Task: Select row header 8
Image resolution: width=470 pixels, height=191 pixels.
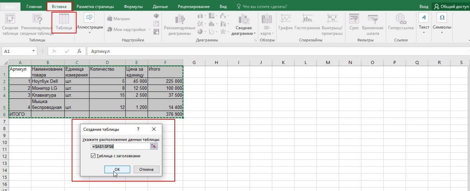Action: click(x=4, y=128)
